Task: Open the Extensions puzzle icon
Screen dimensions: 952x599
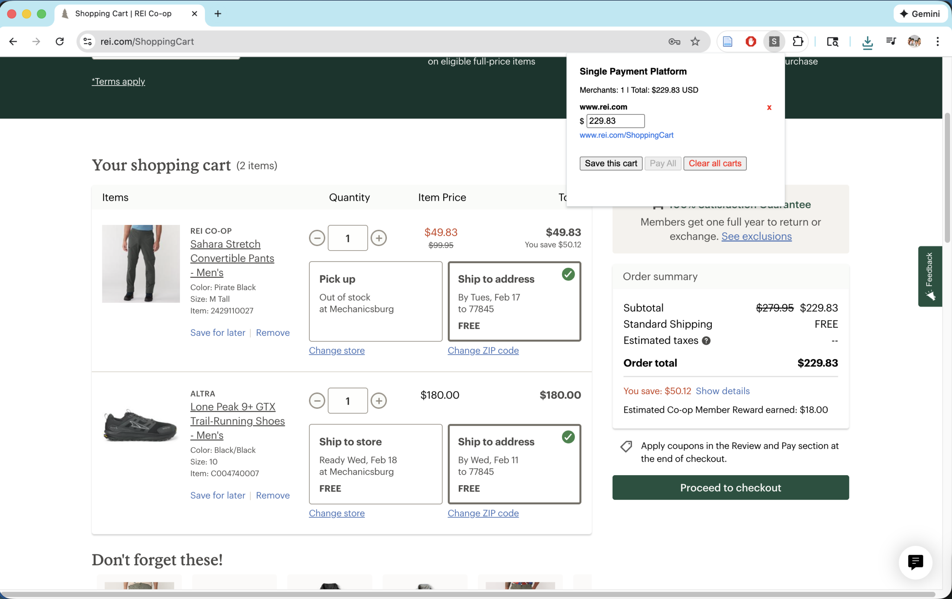Action: [797, 42]
